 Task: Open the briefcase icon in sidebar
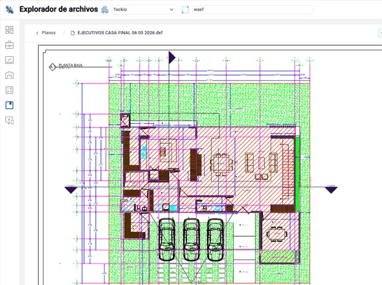pos(10,45)
